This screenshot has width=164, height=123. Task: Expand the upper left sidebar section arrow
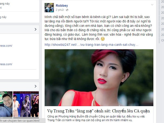point(36,30)
